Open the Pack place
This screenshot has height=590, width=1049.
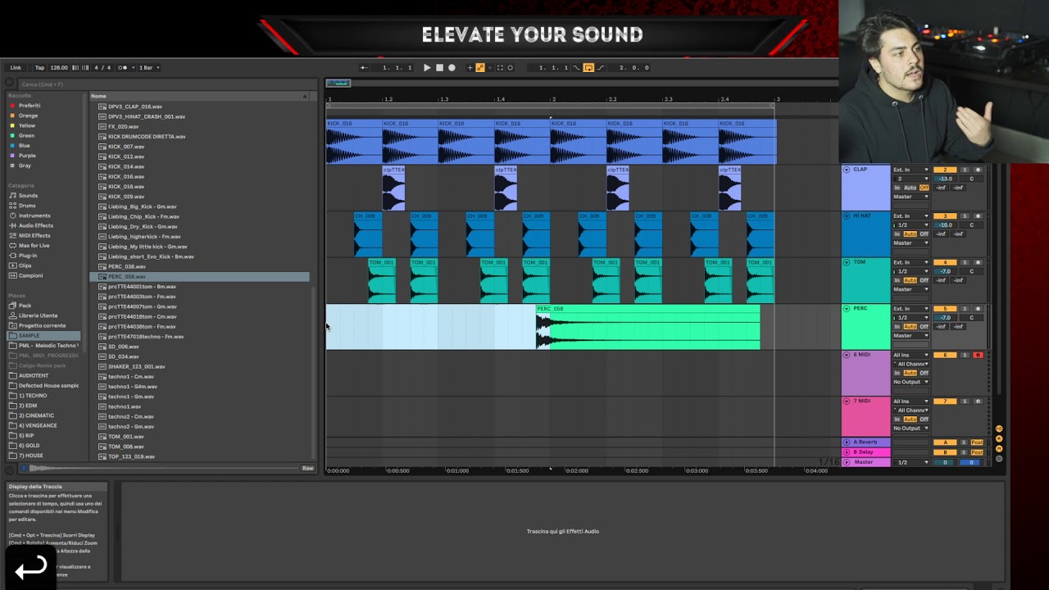[25, 306]
